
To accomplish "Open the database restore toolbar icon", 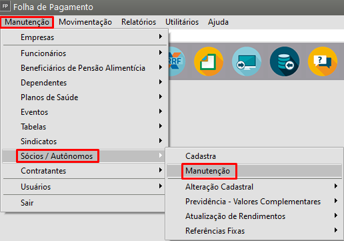I will [x=285, y=61].
